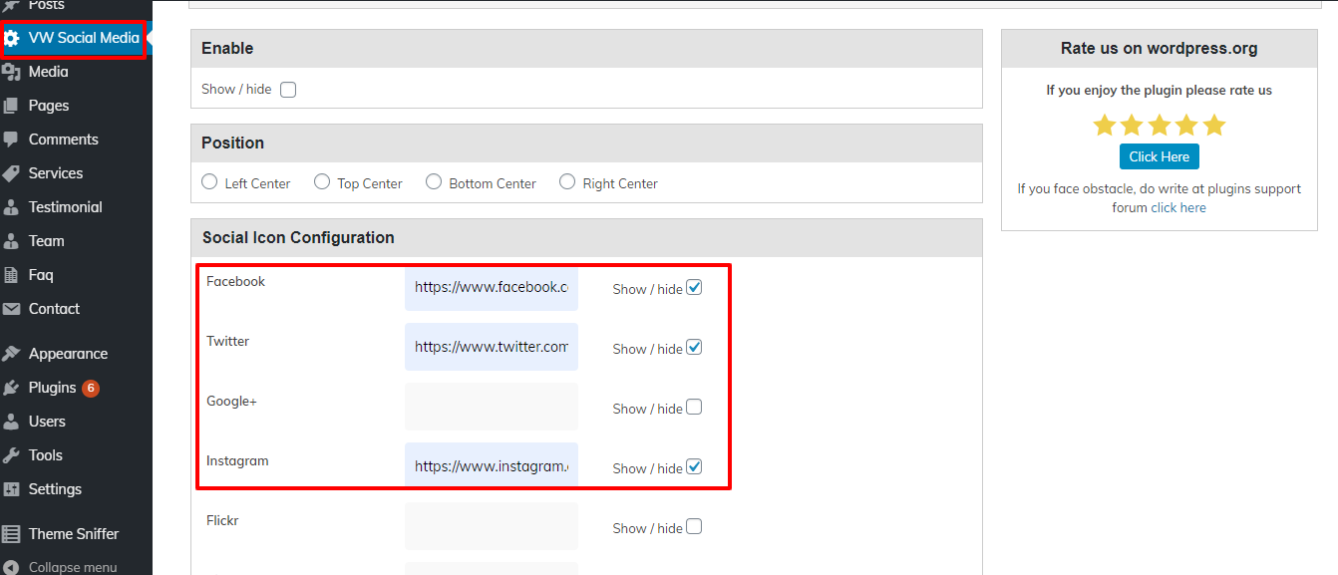The height and width of the screenshot is (575, 1338).
Task: Open the Settings menu item
Action: 55,489
